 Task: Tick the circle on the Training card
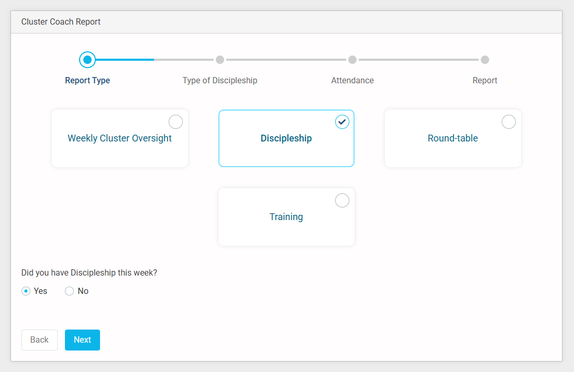(x=342, y=201)
